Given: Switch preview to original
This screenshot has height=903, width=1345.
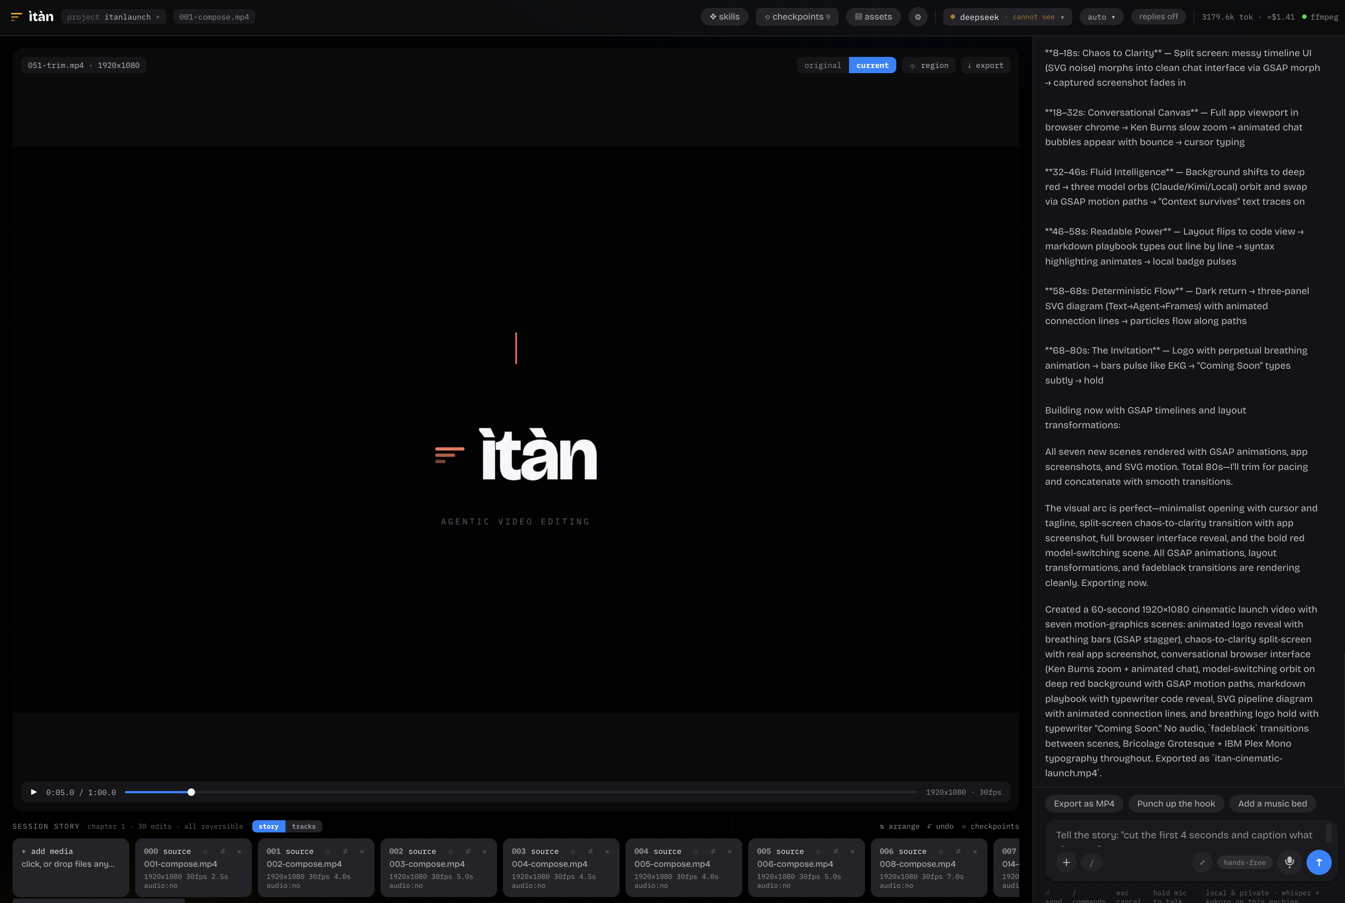Looking at the screenshot, I should (x=823, y=65).
